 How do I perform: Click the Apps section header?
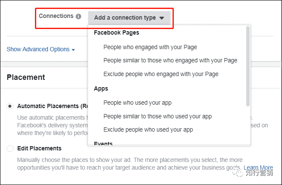pos(101,88)
